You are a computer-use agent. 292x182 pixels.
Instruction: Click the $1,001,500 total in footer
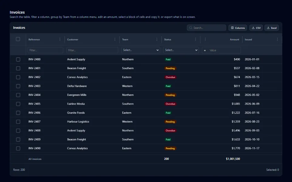233,159
